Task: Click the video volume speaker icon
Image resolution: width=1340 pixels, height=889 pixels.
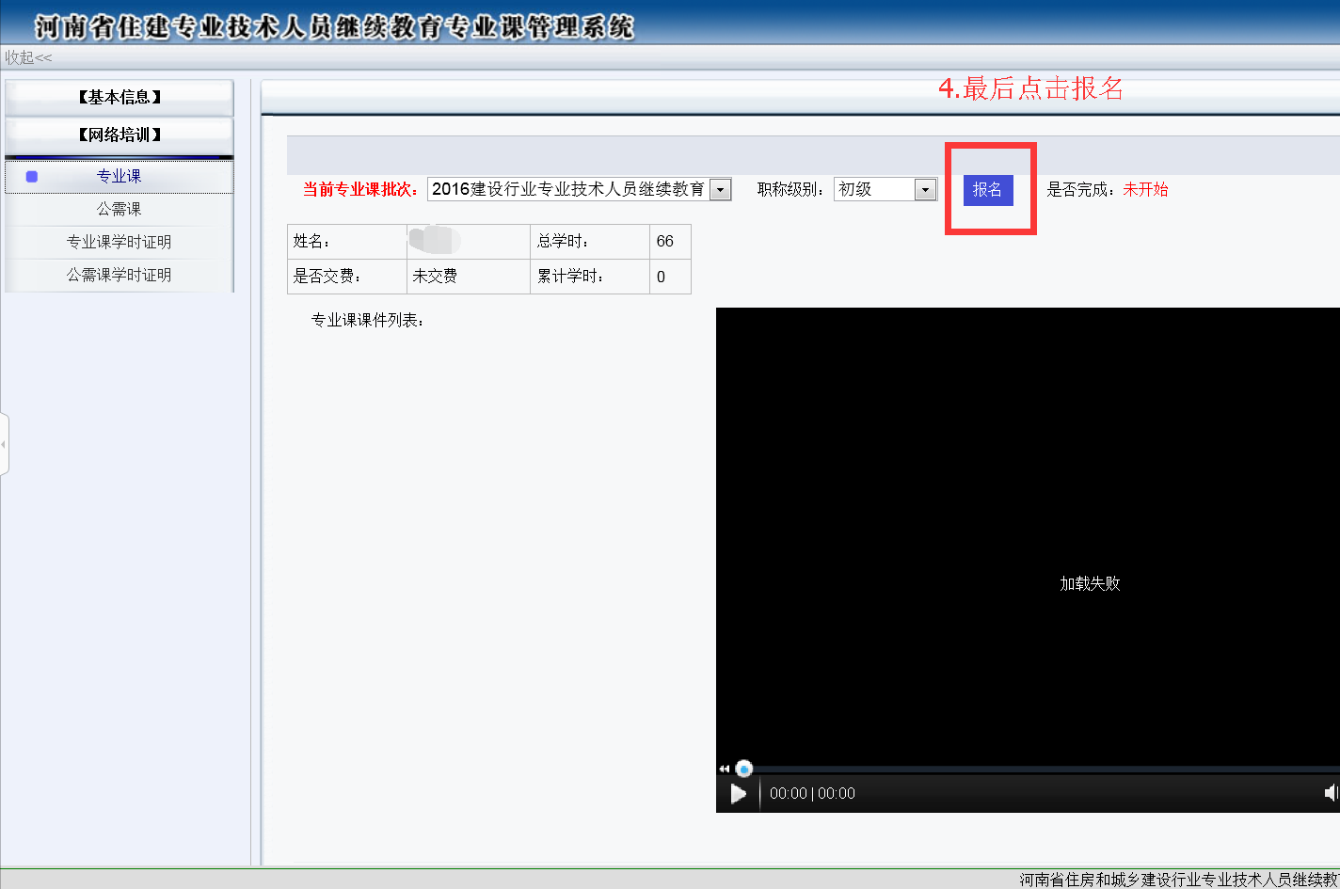Action: 1332,793
